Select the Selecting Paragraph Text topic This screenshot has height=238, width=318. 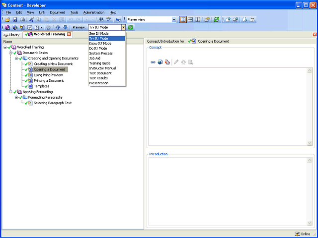(53, 103)
